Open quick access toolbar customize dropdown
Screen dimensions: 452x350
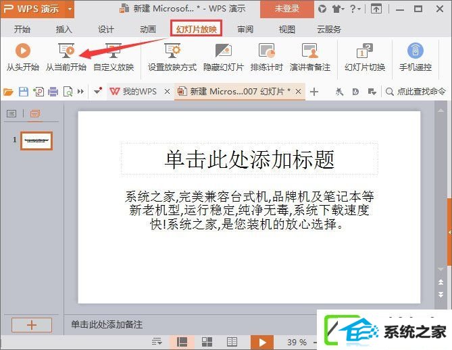point(98,91)
